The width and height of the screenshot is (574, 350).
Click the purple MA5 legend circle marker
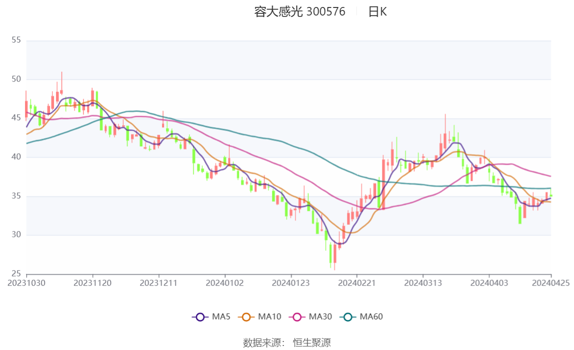point(200,317)
